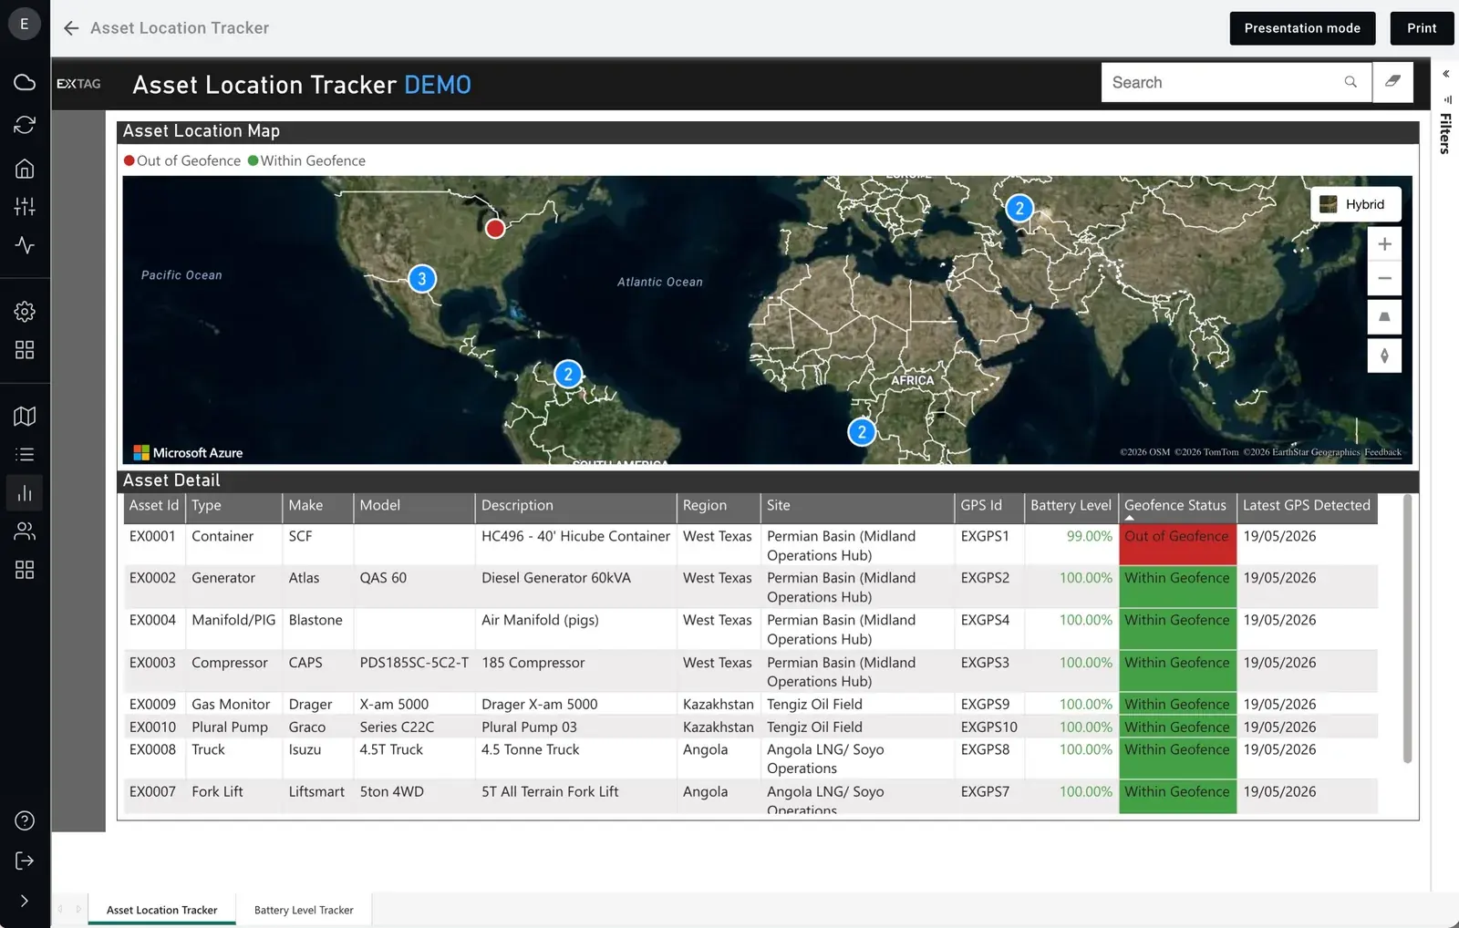Click the back arrow beside Asset Location Tracker
Screen dimensions: 1459x928
(x=71, y=28)
